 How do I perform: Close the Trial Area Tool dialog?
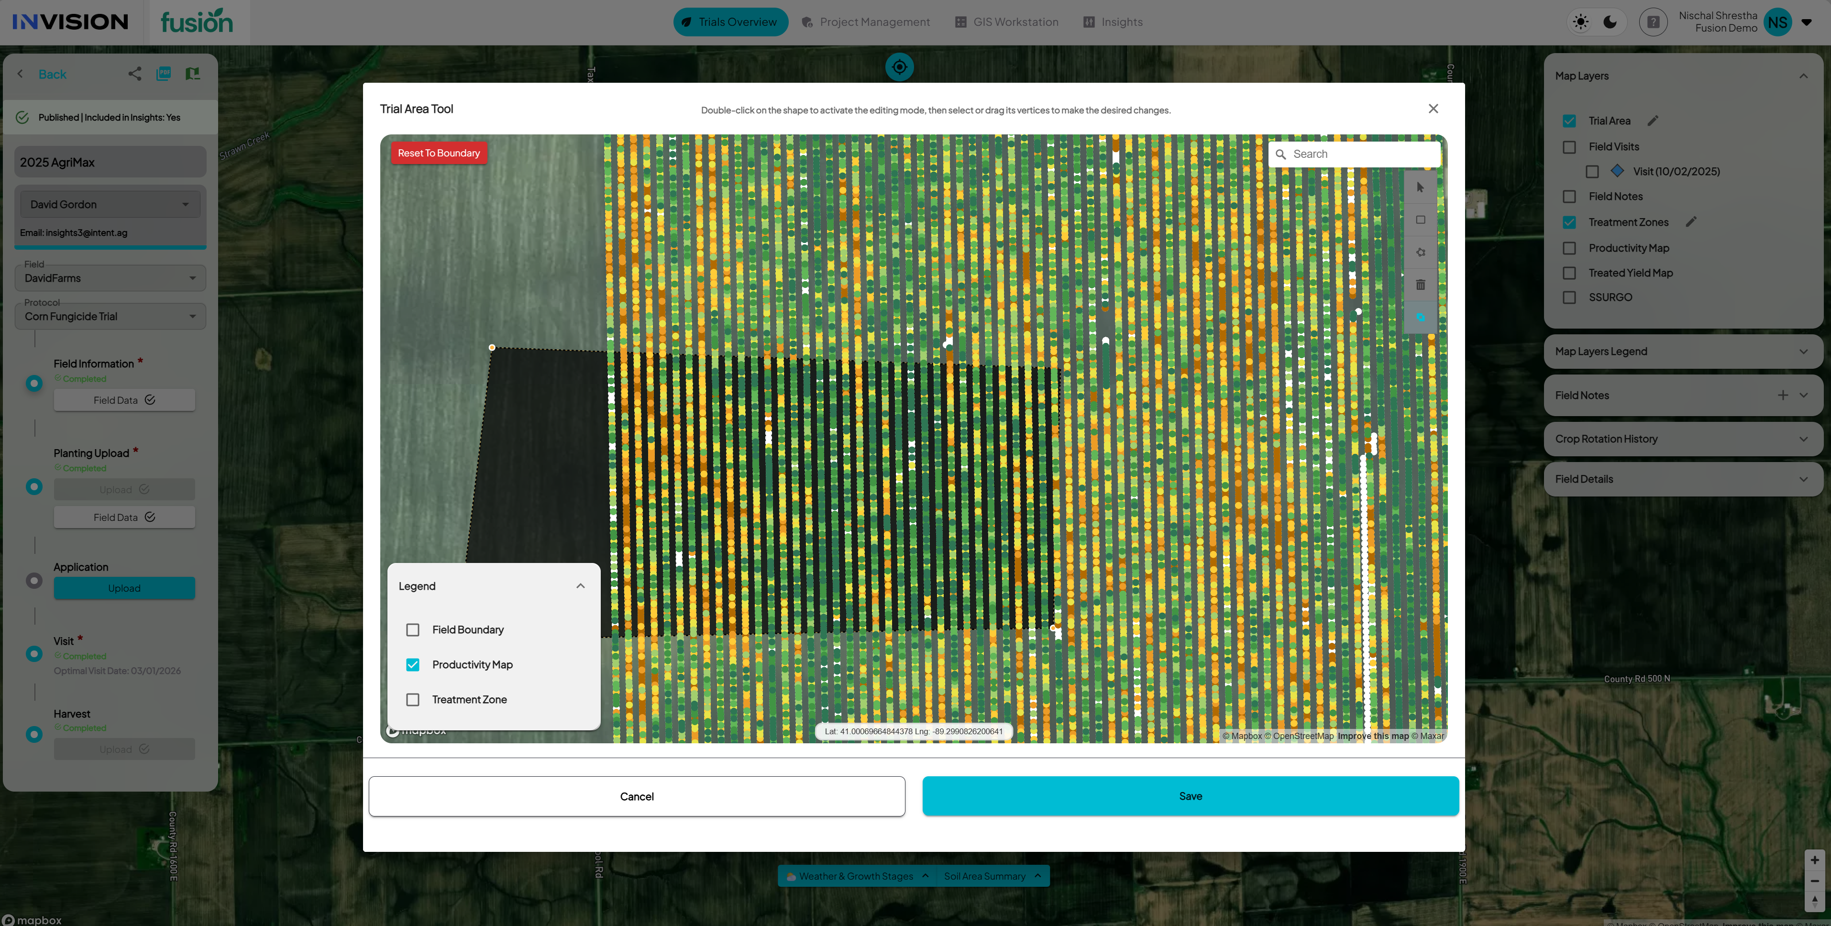click(1433, 109)
